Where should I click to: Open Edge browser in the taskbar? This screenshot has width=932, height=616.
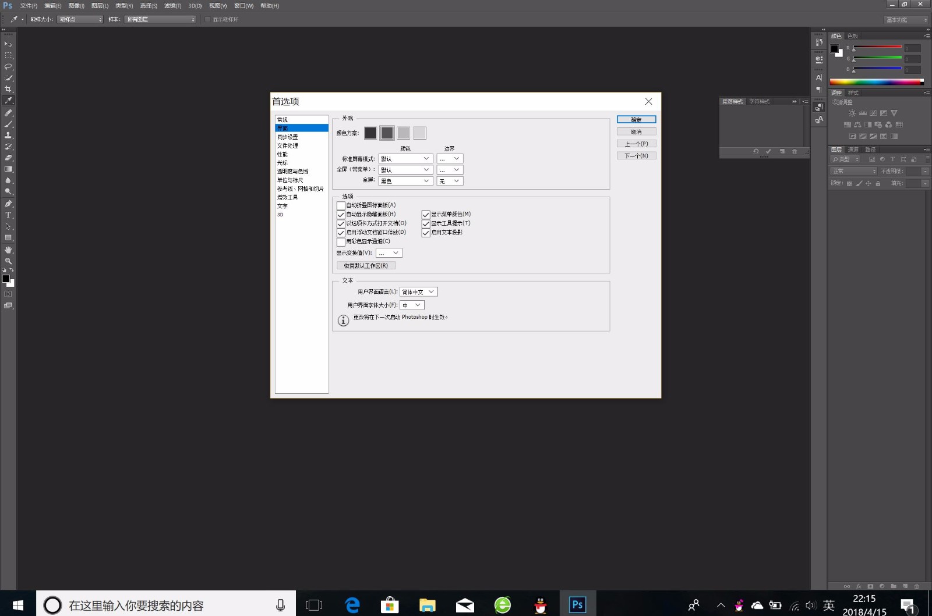[x=352, y=605]
